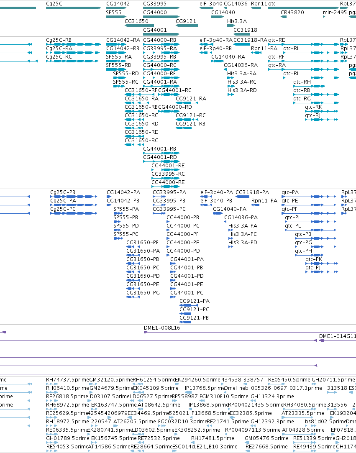Click the SP555-PC protein label
The width and height of the screenshot is (356, 453).
(x=125, y=234)
